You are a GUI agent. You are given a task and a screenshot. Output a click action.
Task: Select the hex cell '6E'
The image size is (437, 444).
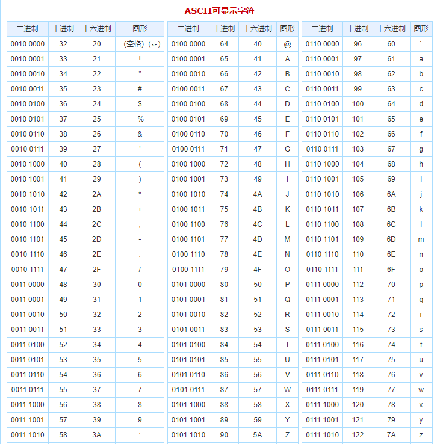[x=391, y=254]
